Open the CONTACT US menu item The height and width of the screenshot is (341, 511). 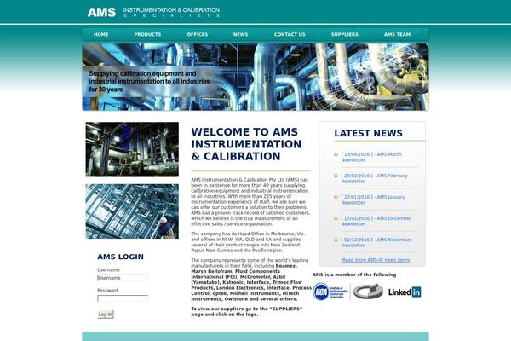click(290, 34)
